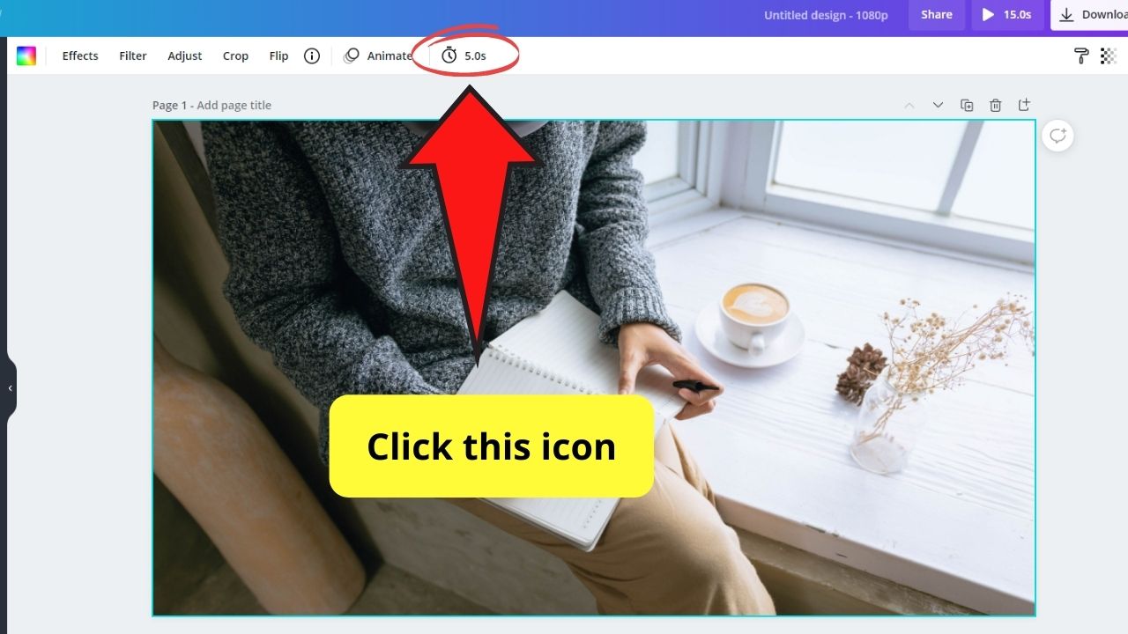This screenshot has width=1128, height=634.
Task: Add new page icon
Action: 1024,105
